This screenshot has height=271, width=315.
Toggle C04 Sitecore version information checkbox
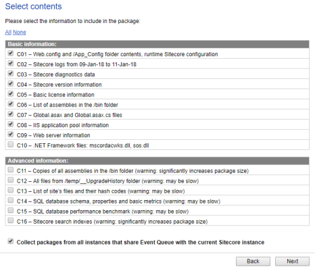[11, 84]
